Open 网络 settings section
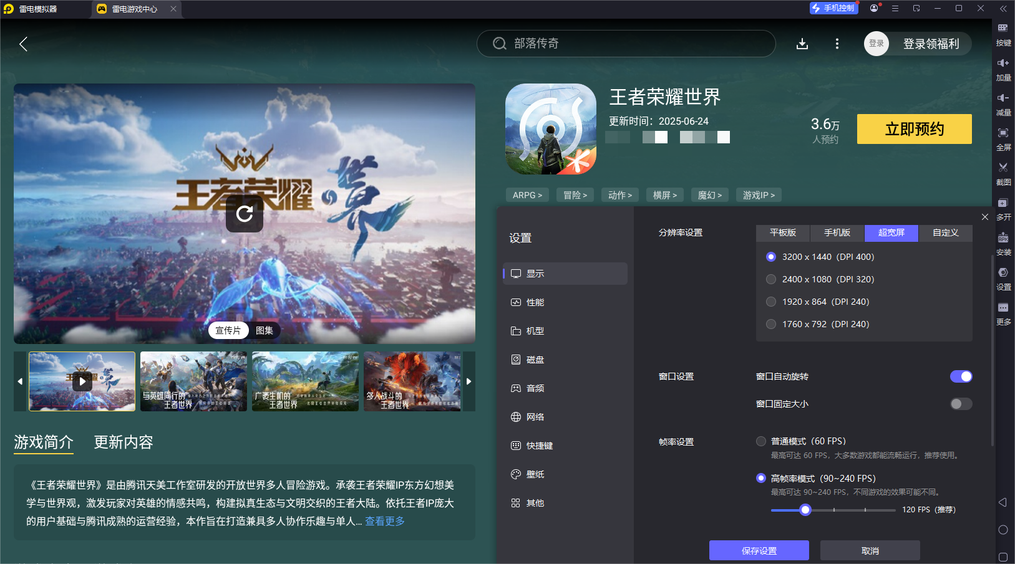1015x564 pixels. 565,417
